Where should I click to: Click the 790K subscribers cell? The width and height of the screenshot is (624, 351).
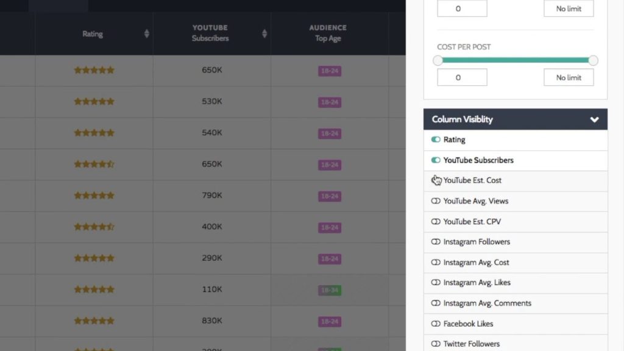pyautogui.click(x=211, y=196)
